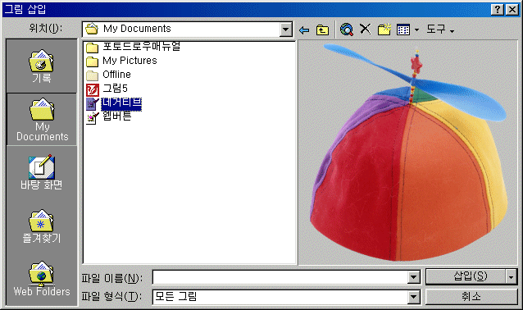Click the Delete X icon in toolbar

[x=366, y=30]
